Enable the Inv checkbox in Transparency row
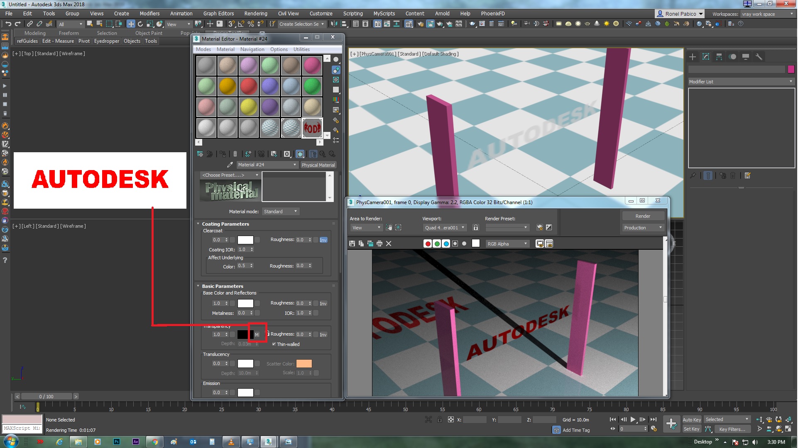The width and height of the screenshot is (798, 448). coord(323,334)
